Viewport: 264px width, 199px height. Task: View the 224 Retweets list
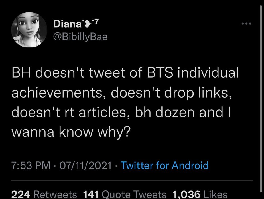[44, 194]
